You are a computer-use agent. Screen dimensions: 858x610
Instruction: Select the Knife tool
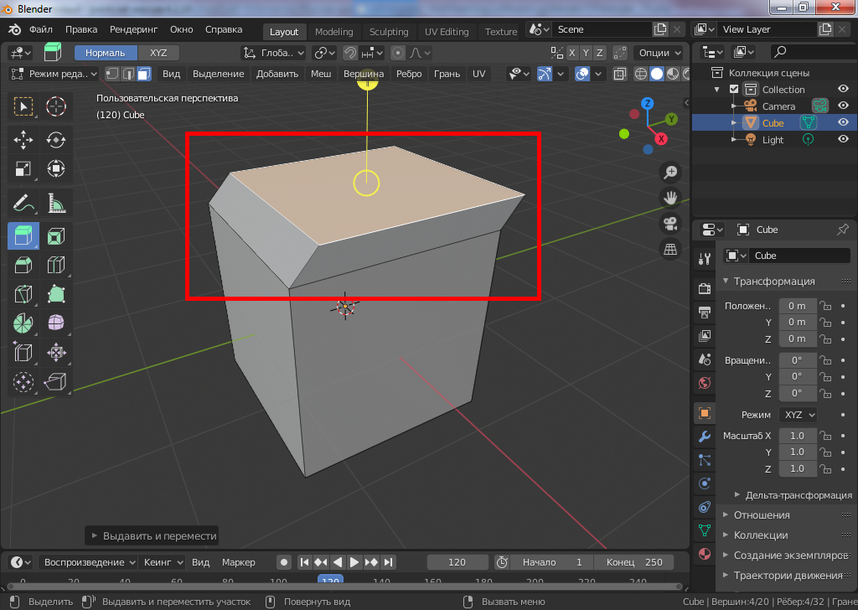[23, 295]
